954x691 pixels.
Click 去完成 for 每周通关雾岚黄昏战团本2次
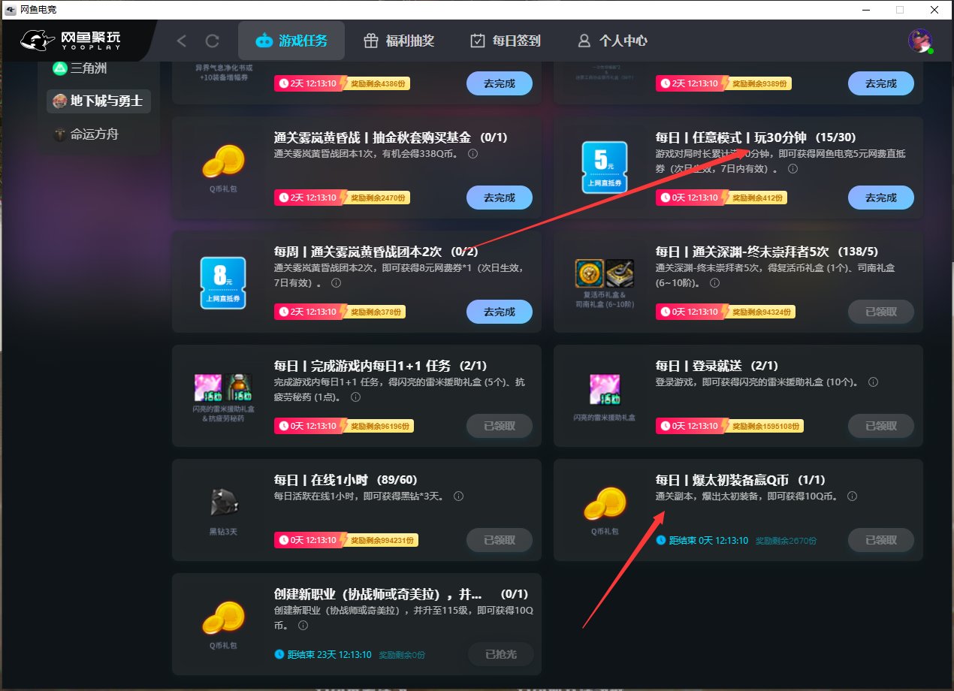[x=499, y=312]
